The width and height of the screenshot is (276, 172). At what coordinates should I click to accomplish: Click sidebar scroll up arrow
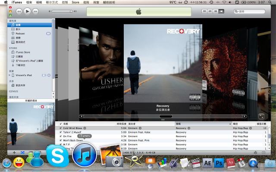coord(53,94)
